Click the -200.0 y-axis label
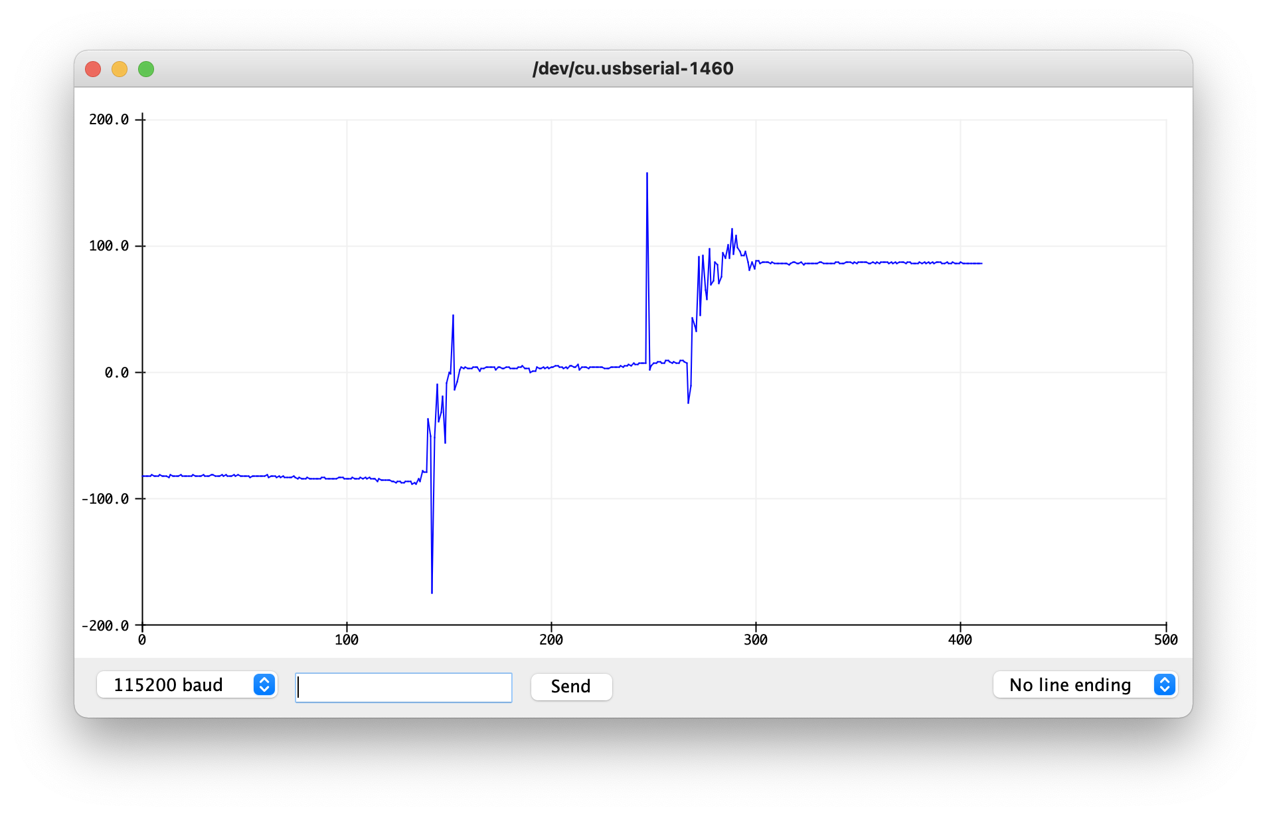Screen dimensions: 1267x816 coord(105,626)
